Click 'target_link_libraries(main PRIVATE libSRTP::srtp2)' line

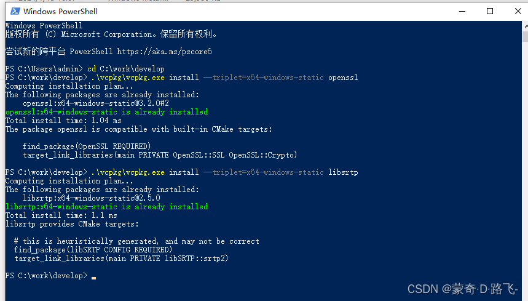[x=121, y=259]
